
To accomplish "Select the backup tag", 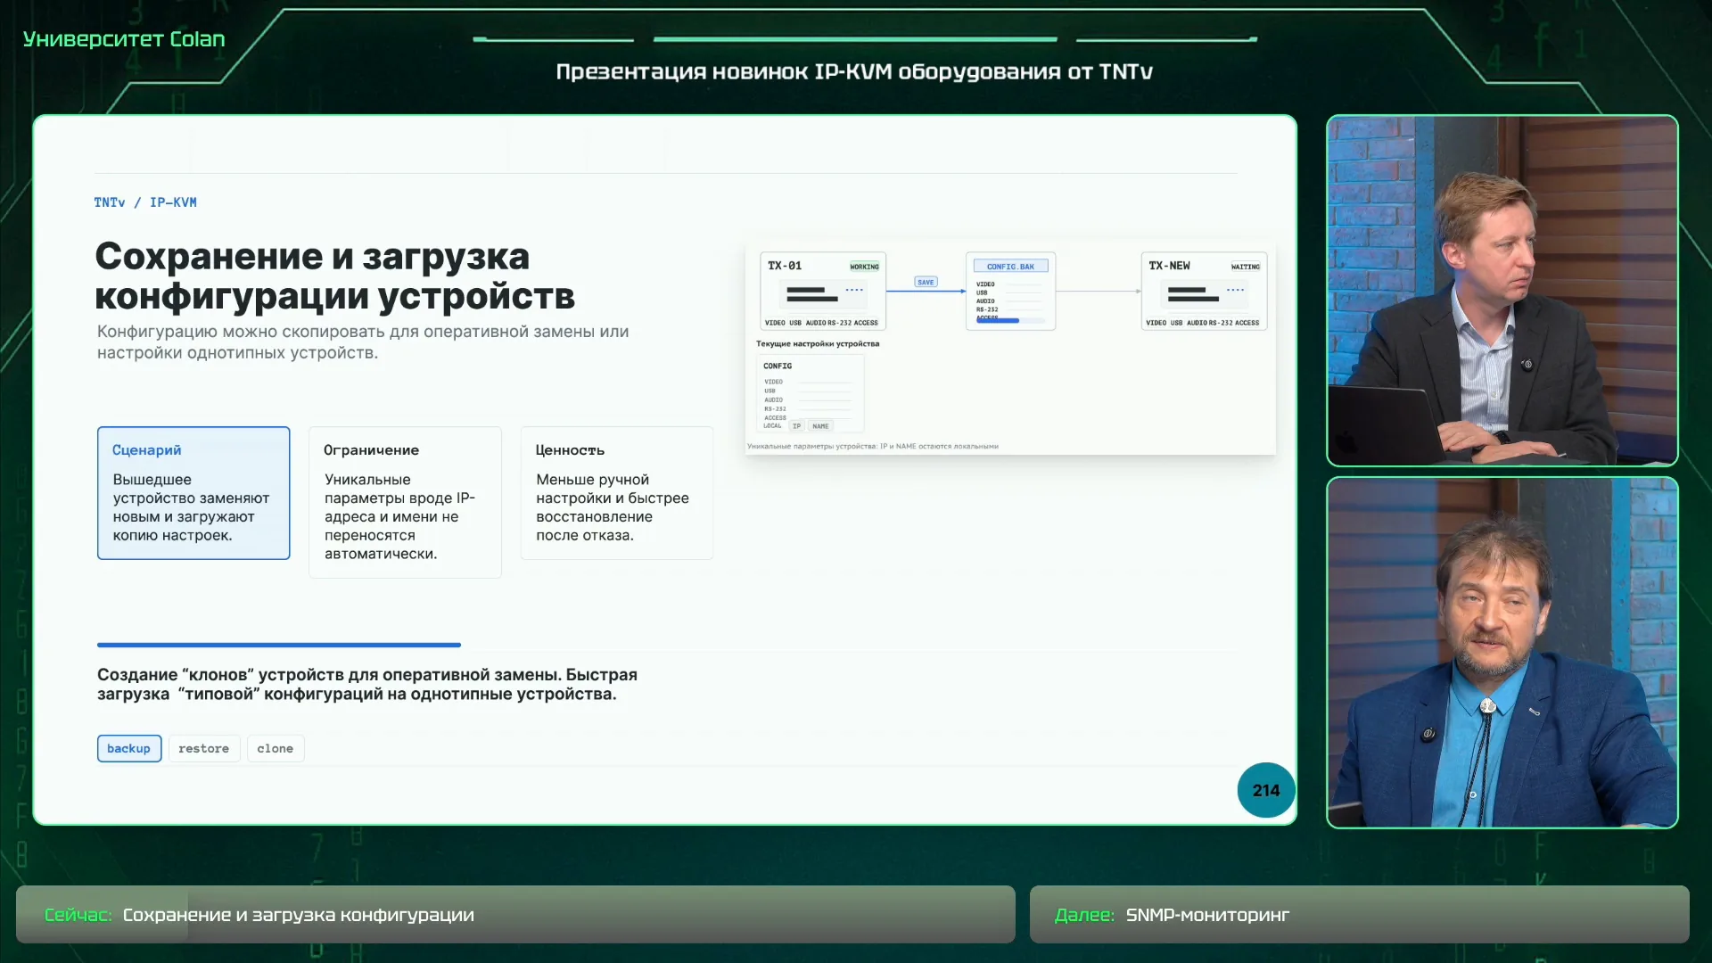I will 129,748.
